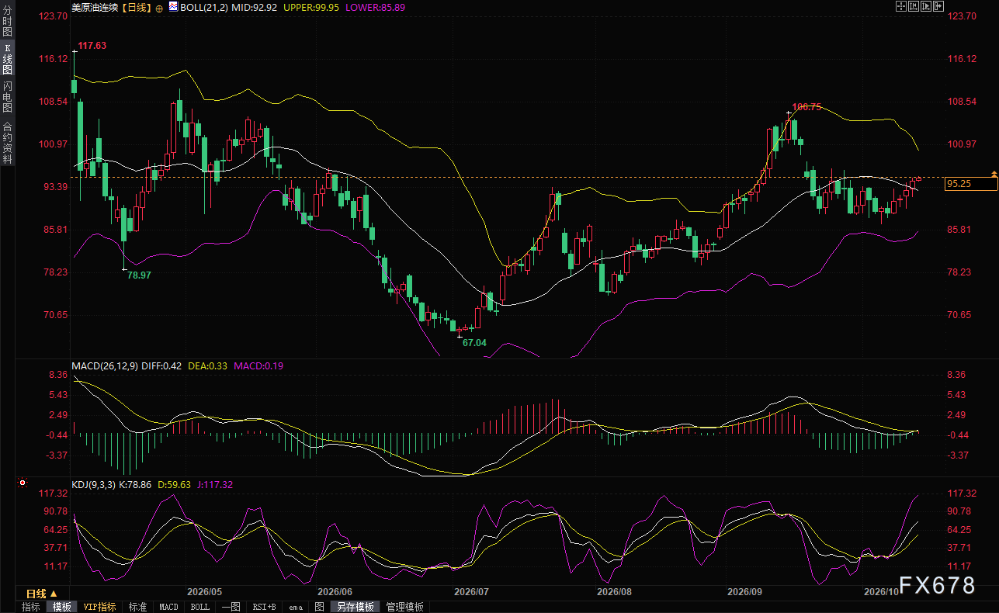Screen dimensions: 999x613
Task: Click the orange arrow marker above the 95.25 label
Action: (994, 173)
